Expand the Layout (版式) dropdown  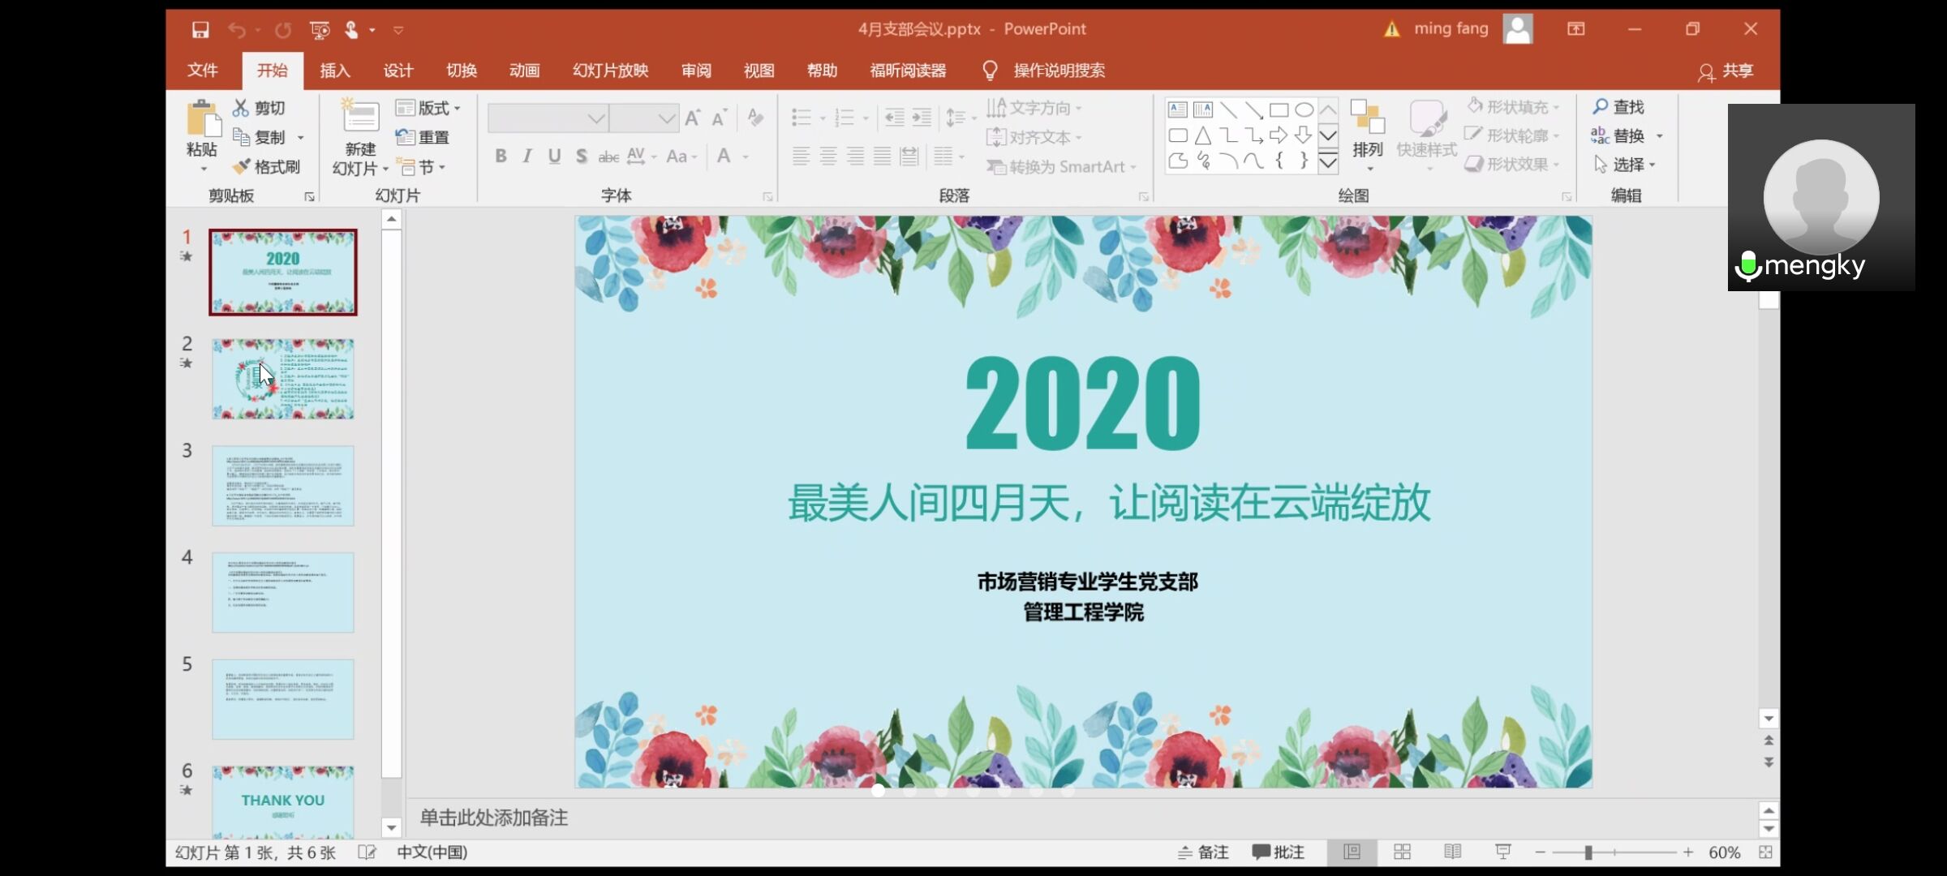click(428, 108)
